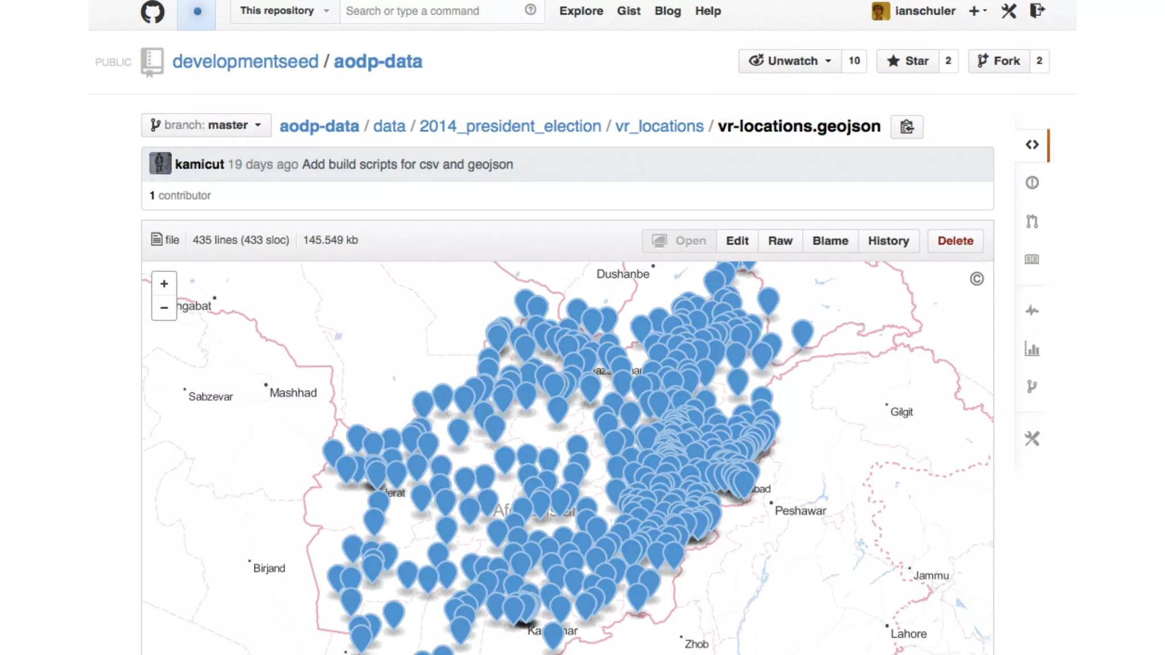This screenshot has width=1165, height=655.
Task: Open the Wiki book sidebar icon
Action: [x=1032, y=259]
